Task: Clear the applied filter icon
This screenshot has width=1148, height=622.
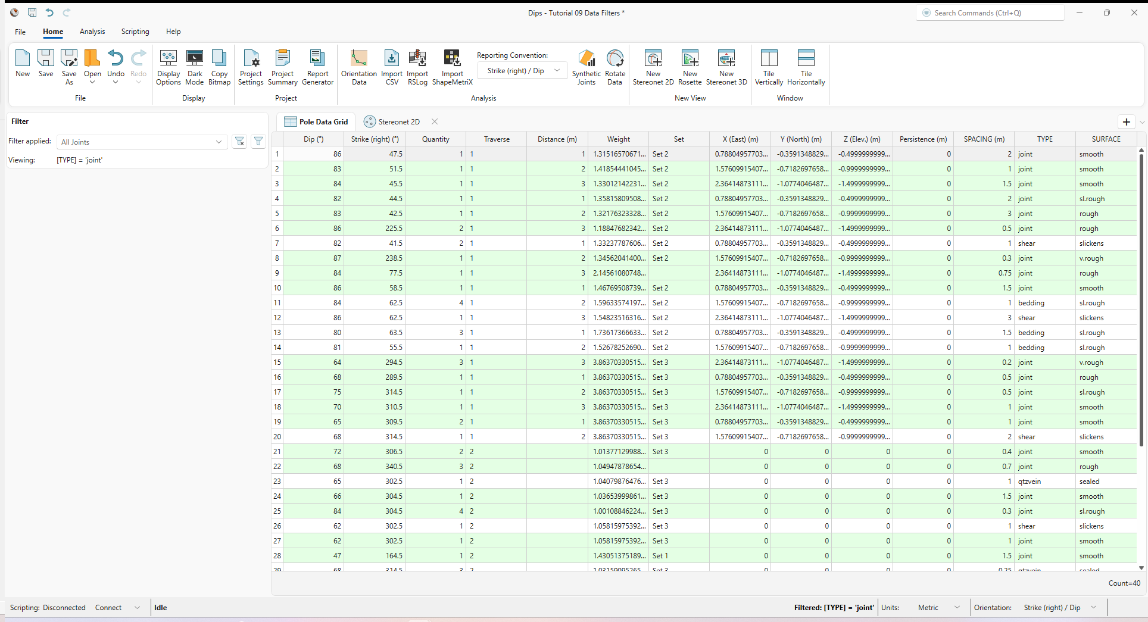Action: coord(239,142)
